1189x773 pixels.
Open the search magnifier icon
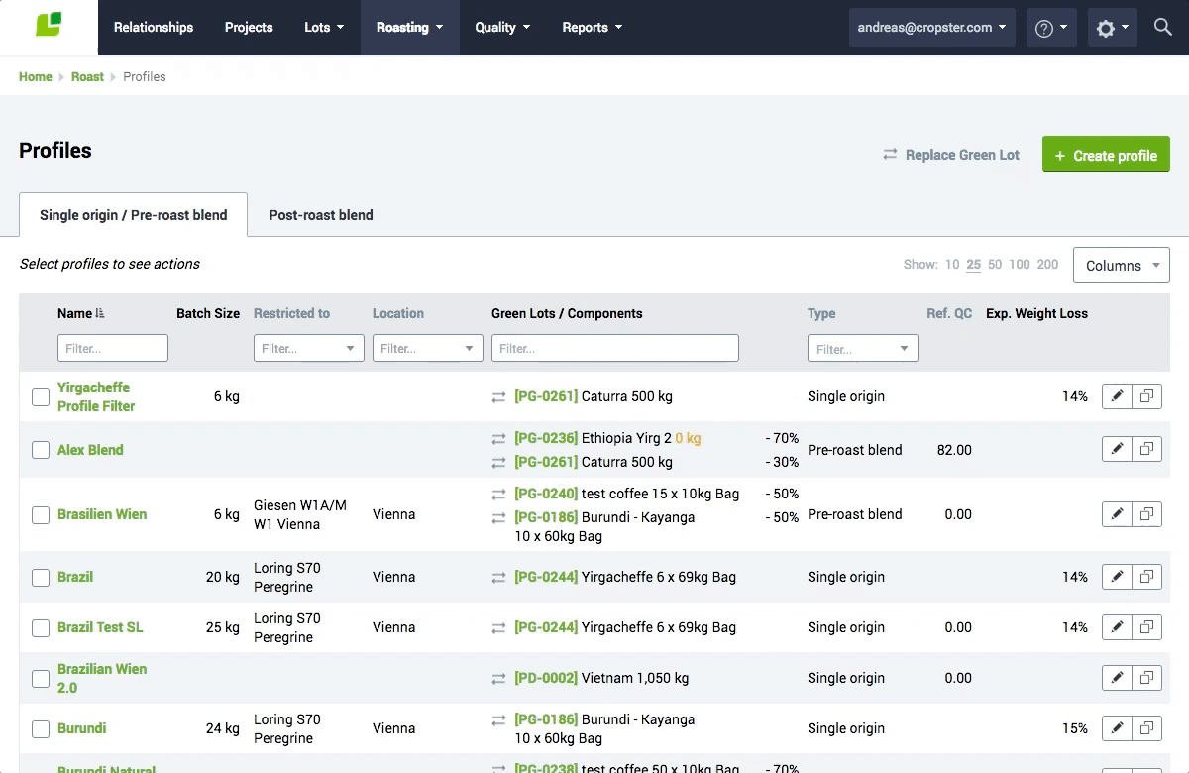[1163, 28]
